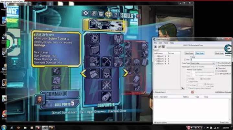Image resolution: width=233 pixels, height=130 pixels.
Task: Open the Badass Rank tab icon
Action: click(116, 15)
